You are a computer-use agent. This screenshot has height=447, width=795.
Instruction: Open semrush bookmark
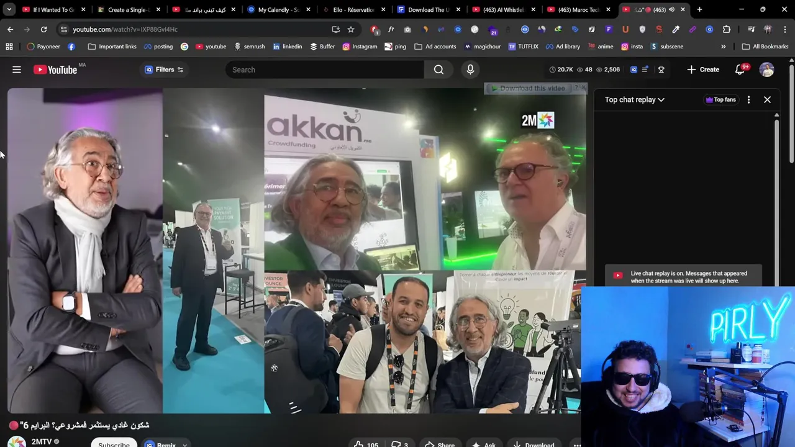pyautogui.click(x=249, y=47)
